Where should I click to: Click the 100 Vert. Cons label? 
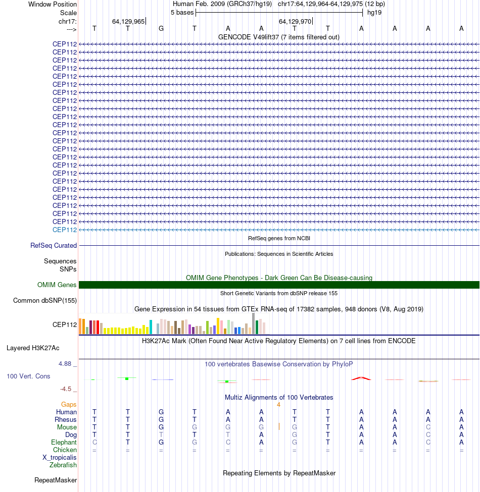tap(28, 376)
